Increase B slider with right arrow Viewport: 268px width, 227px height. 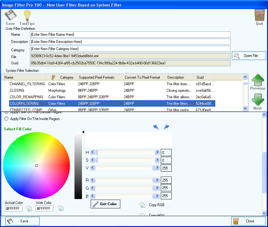[157, 196]
